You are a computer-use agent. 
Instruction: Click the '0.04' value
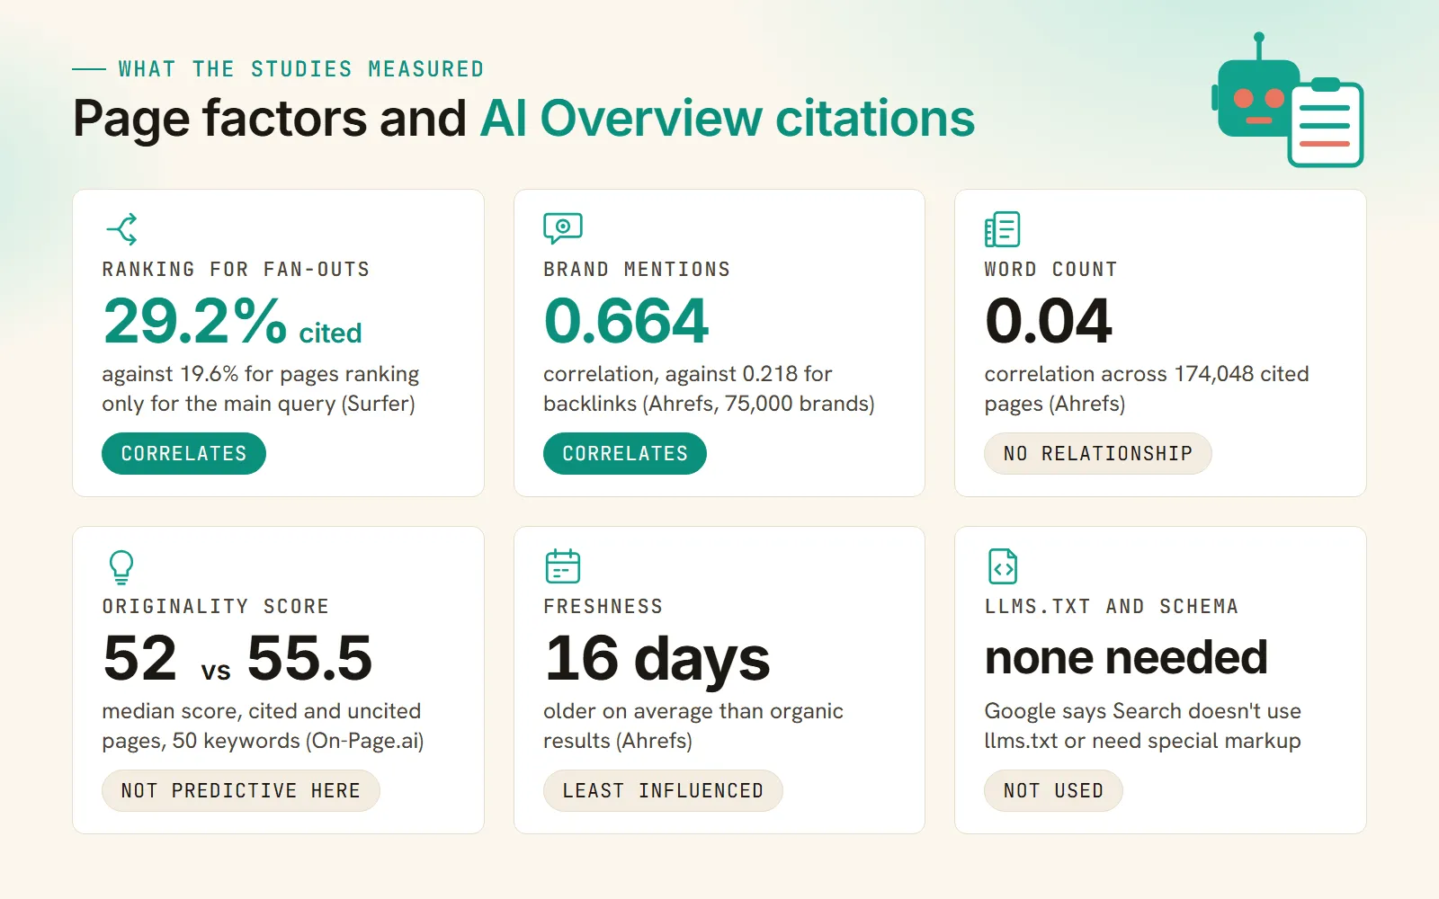click(1049, 321)
